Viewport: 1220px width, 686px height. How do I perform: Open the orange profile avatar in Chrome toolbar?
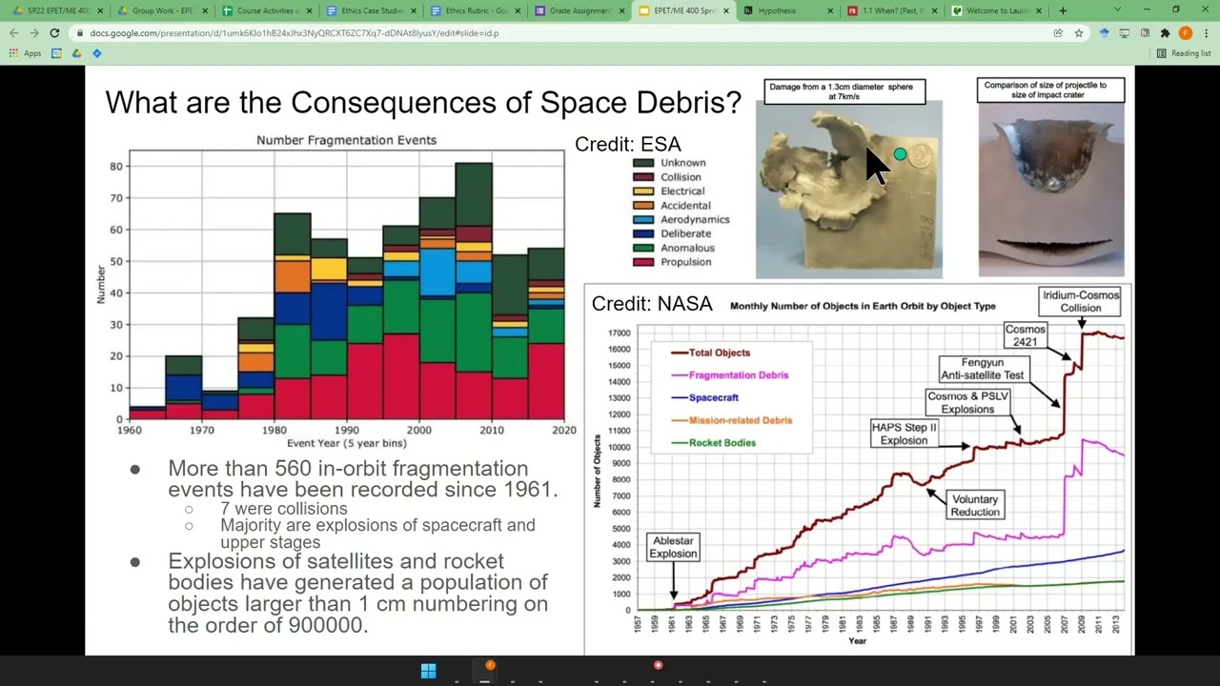(1186, 33)
